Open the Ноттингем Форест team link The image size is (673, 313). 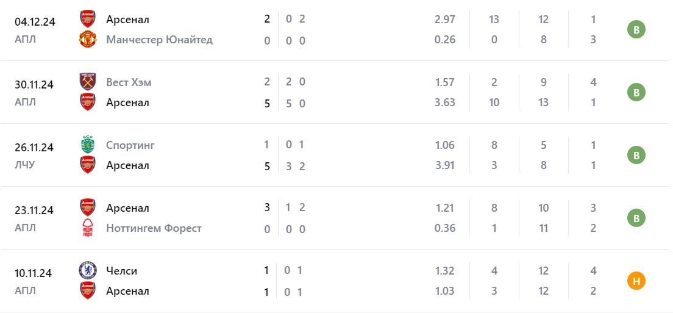154,228
